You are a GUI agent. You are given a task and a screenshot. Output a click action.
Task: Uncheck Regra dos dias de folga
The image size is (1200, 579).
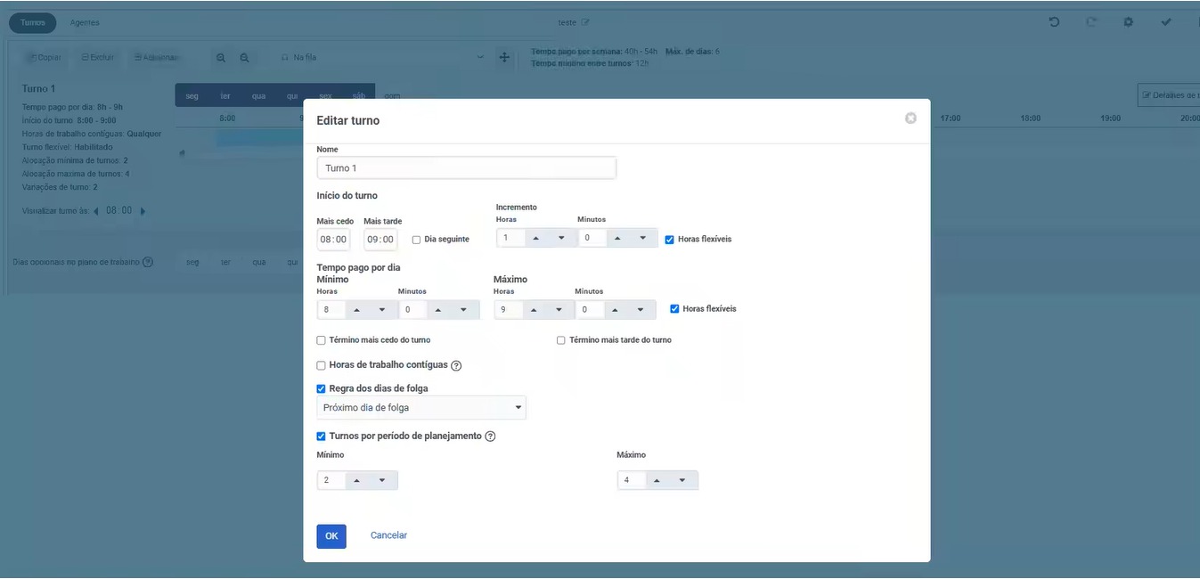coord(322,388)
